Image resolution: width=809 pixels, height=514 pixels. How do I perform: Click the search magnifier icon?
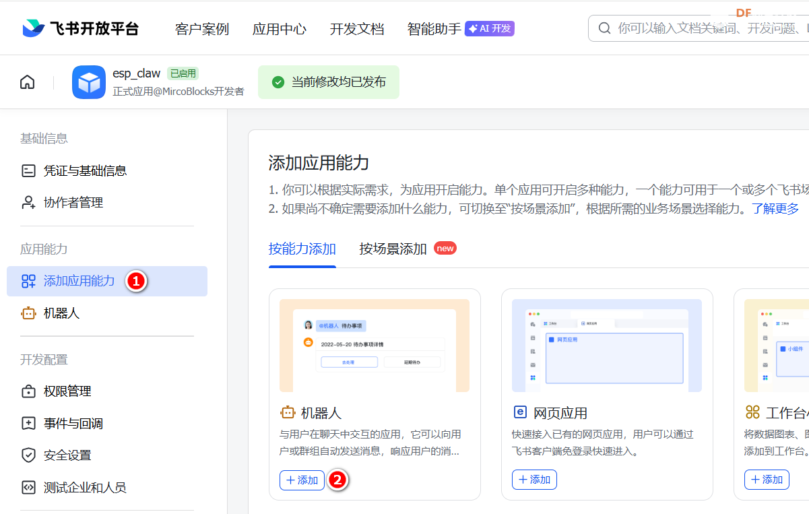[x=604, y=28]
